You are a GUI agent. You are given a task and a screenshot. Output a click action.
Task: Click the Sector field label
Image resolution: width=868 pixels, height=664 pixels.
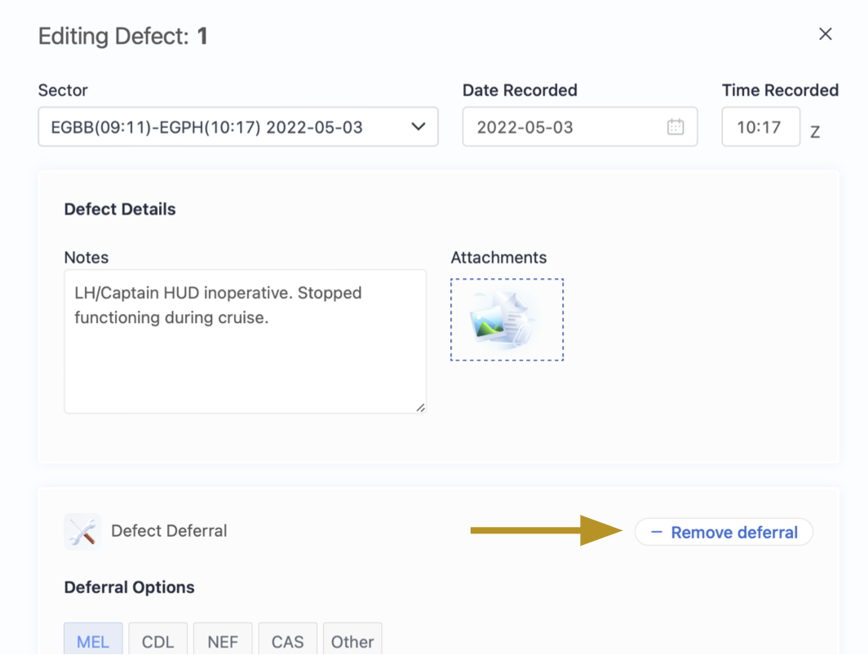point(63,91)
